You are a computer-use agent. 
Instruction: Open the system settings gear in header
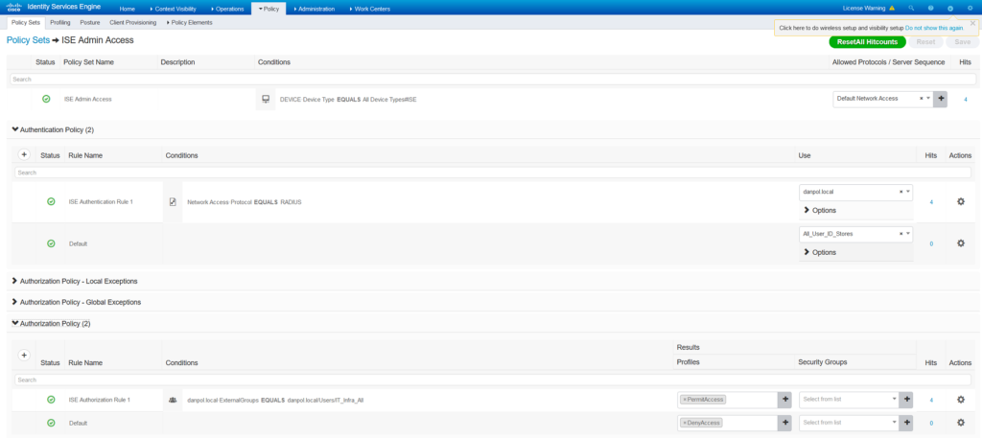click(969, 9)
